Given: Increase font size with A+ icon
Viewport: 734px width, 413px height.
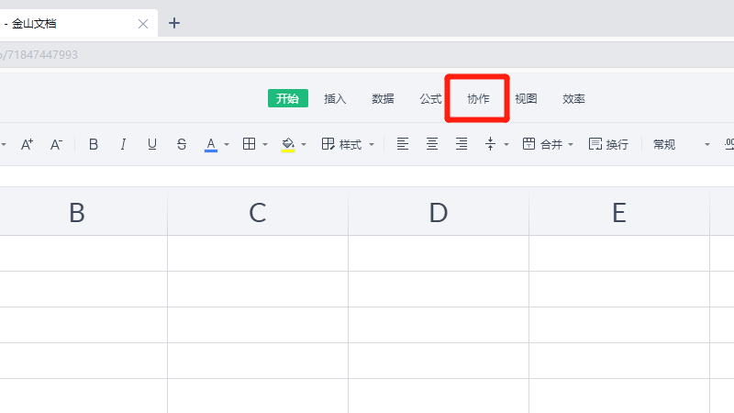Looking at the screenshot, I should click(27, 144).
